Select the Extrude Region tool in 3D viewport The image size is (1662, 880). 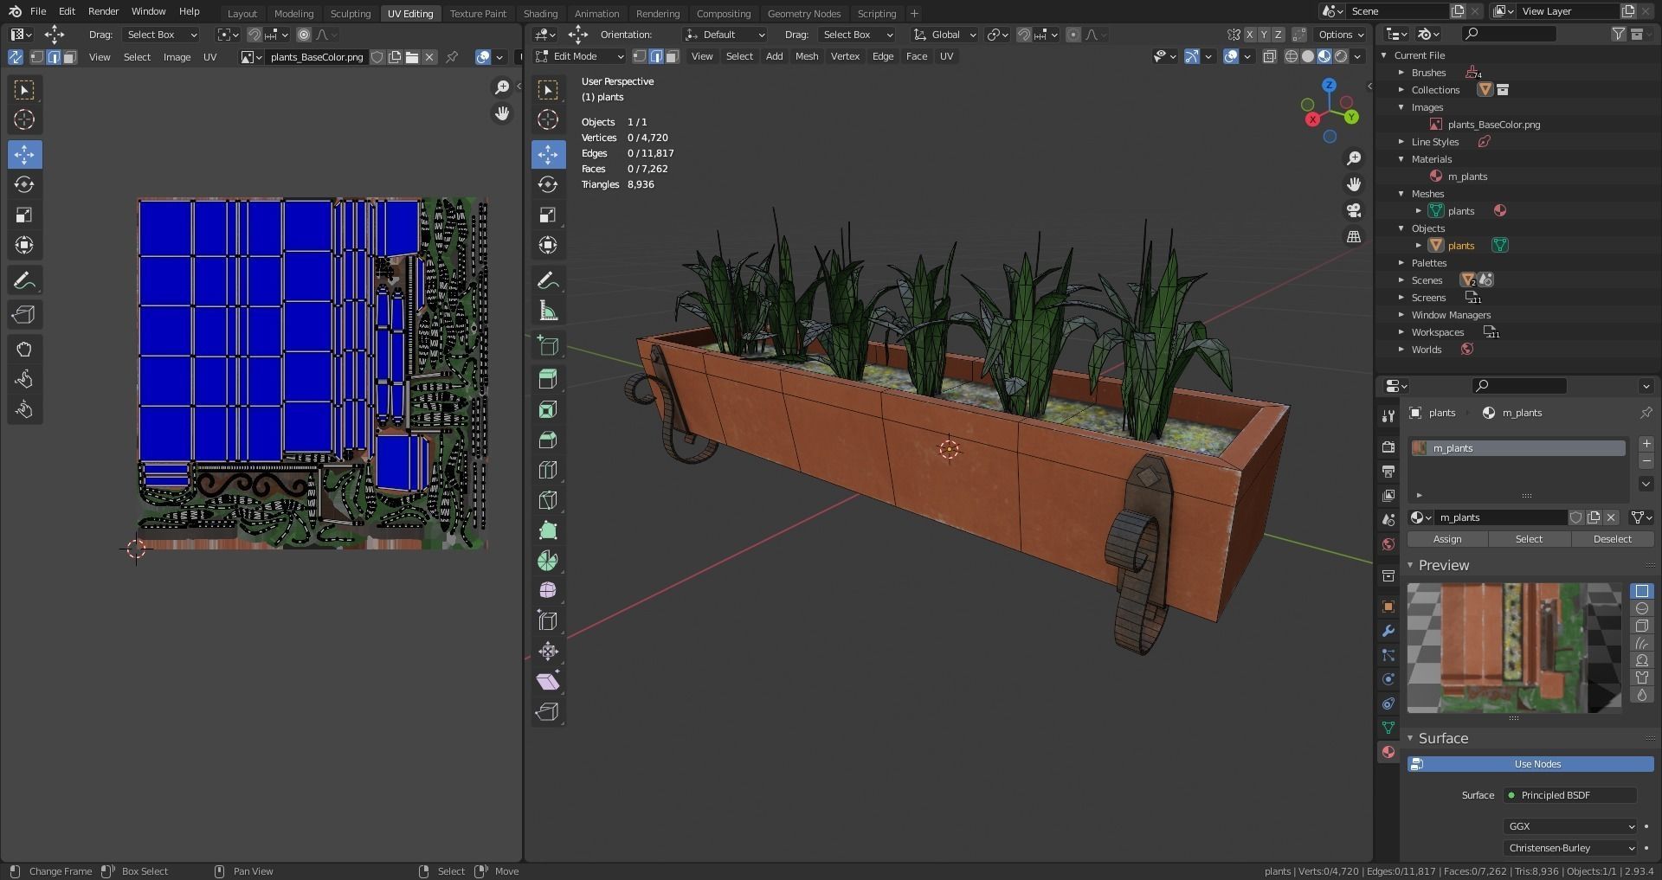click(x=548, y=379)
